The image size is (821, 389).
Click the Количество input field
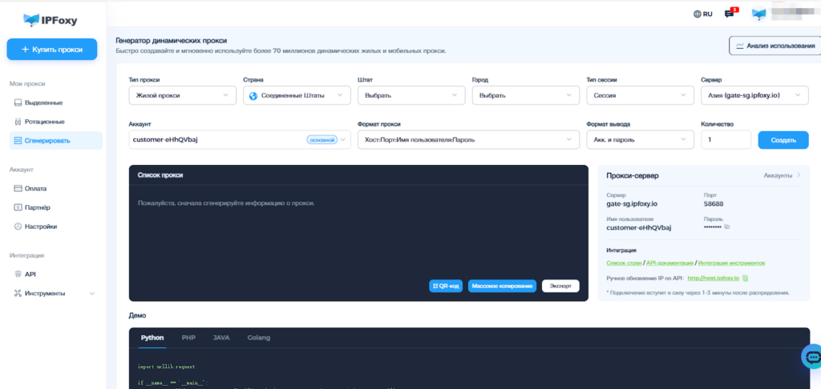tap(725, 139)
